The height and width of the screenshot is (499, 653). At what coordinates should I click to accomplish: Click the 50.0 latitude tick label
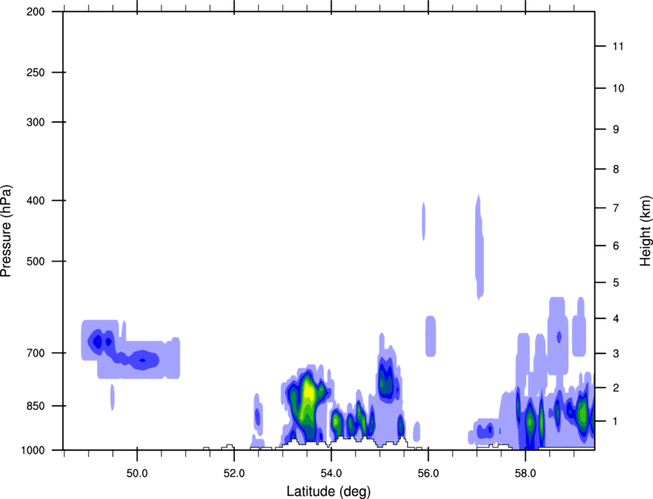pyautogui.click(x=137, y=474)
